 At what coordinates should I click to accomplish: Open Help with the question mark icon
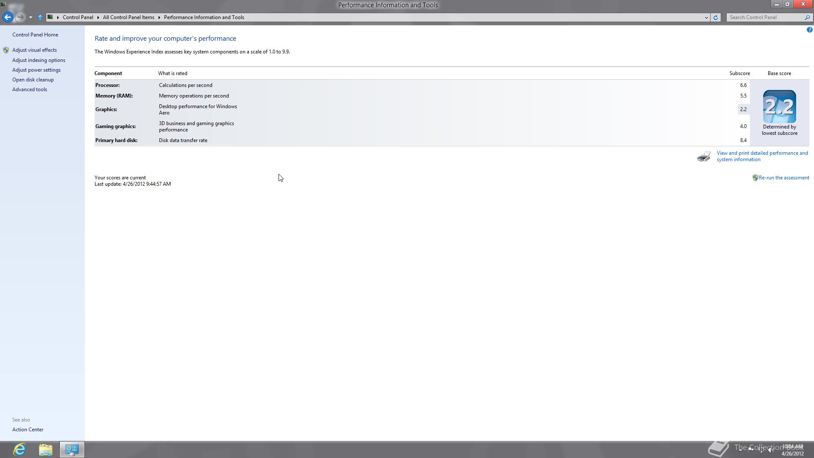pos(809,30)
